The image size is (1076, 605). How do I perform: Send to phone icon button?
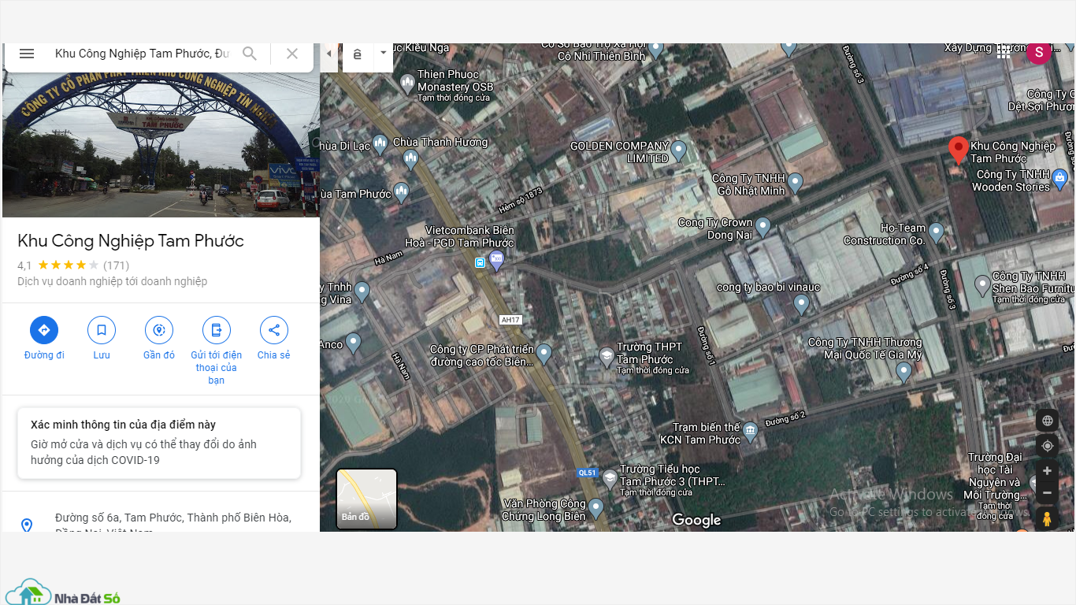pyautogui.click(x=217, y=330)
